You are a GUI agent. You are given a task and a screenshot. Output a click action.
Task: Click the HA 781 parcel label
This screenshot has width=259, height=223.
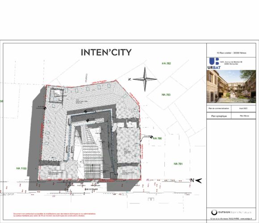pos(178,164)
